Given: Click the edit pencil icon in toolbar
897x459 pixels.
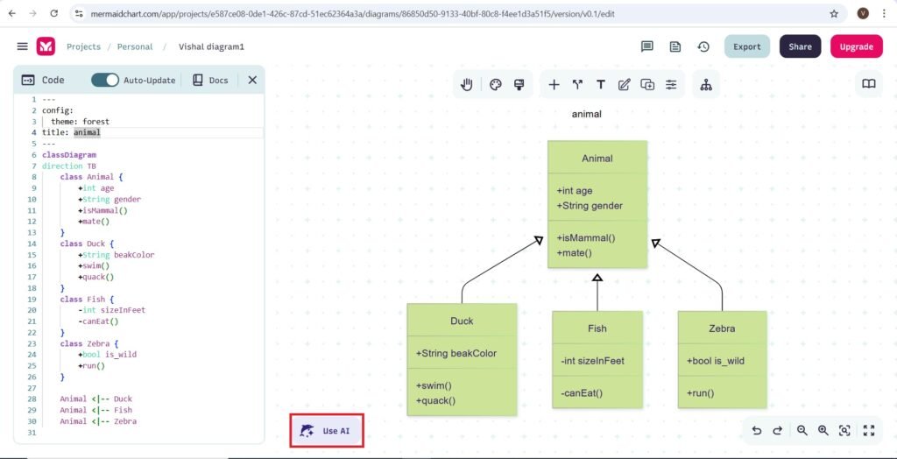Looking at the screenshot, I should tap(625, 84).
